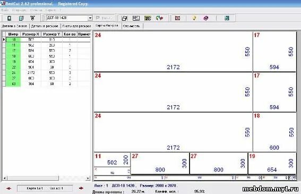Go to previous cutting map with red left arrow

(8, 188)
